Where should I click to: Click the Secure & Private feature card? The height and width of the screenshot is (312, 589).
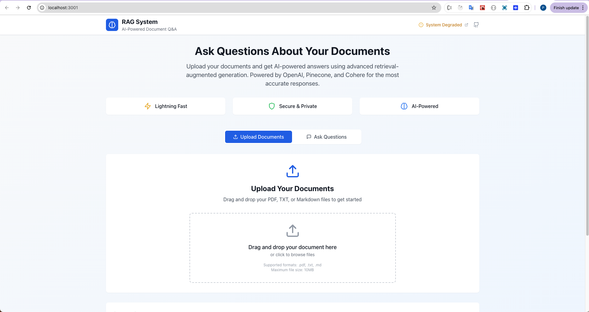tap(293, 106)
